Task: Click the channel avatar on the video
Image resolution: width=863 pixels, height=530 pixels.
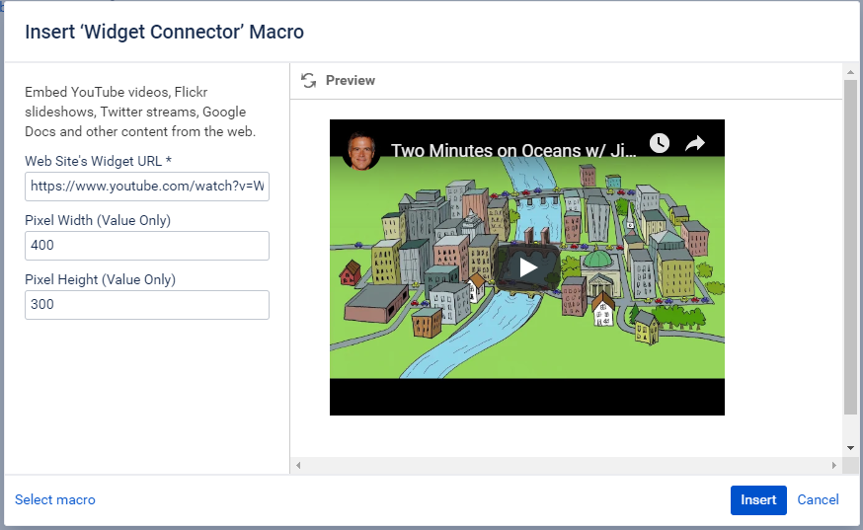Action: point(361,150)
